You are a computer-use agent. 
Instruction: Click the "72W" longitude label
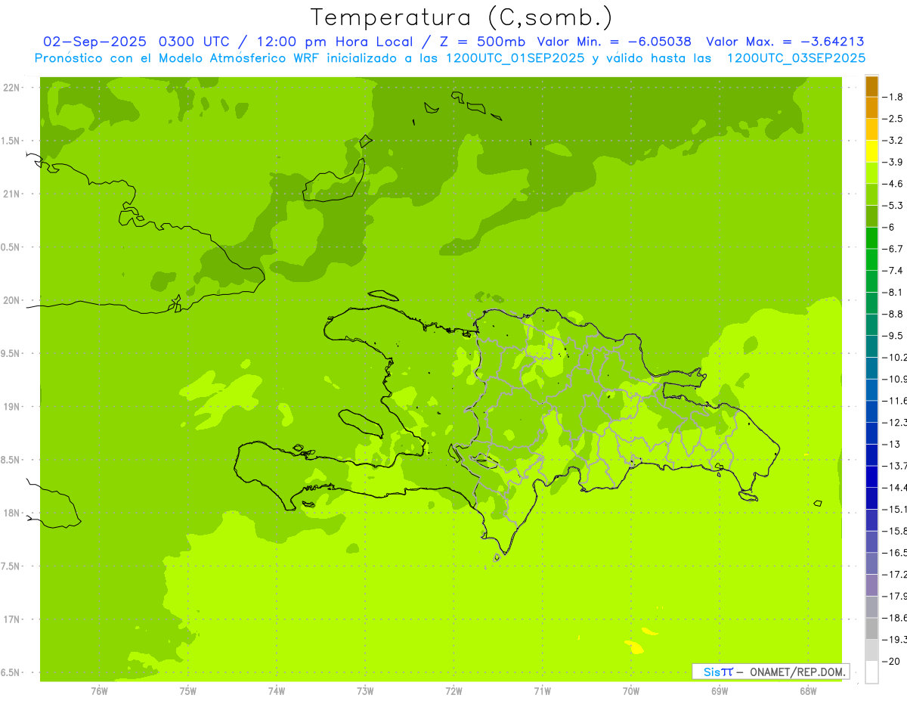click(453, 691)
